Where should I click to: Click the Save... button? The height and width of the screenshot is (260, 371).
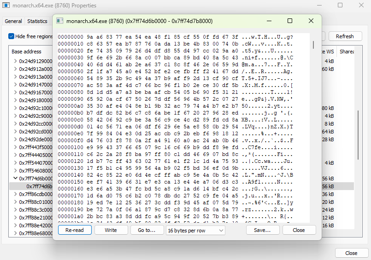pyautogui.click(x=262, y=230)
